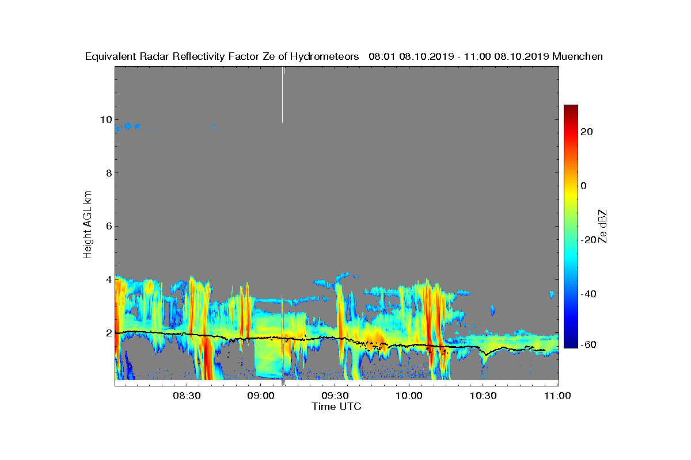Viewport: 691px width, 460px height.
Task: Click the '11:00' time tick label
Action: pyautogui.click(x=557, y=396)
